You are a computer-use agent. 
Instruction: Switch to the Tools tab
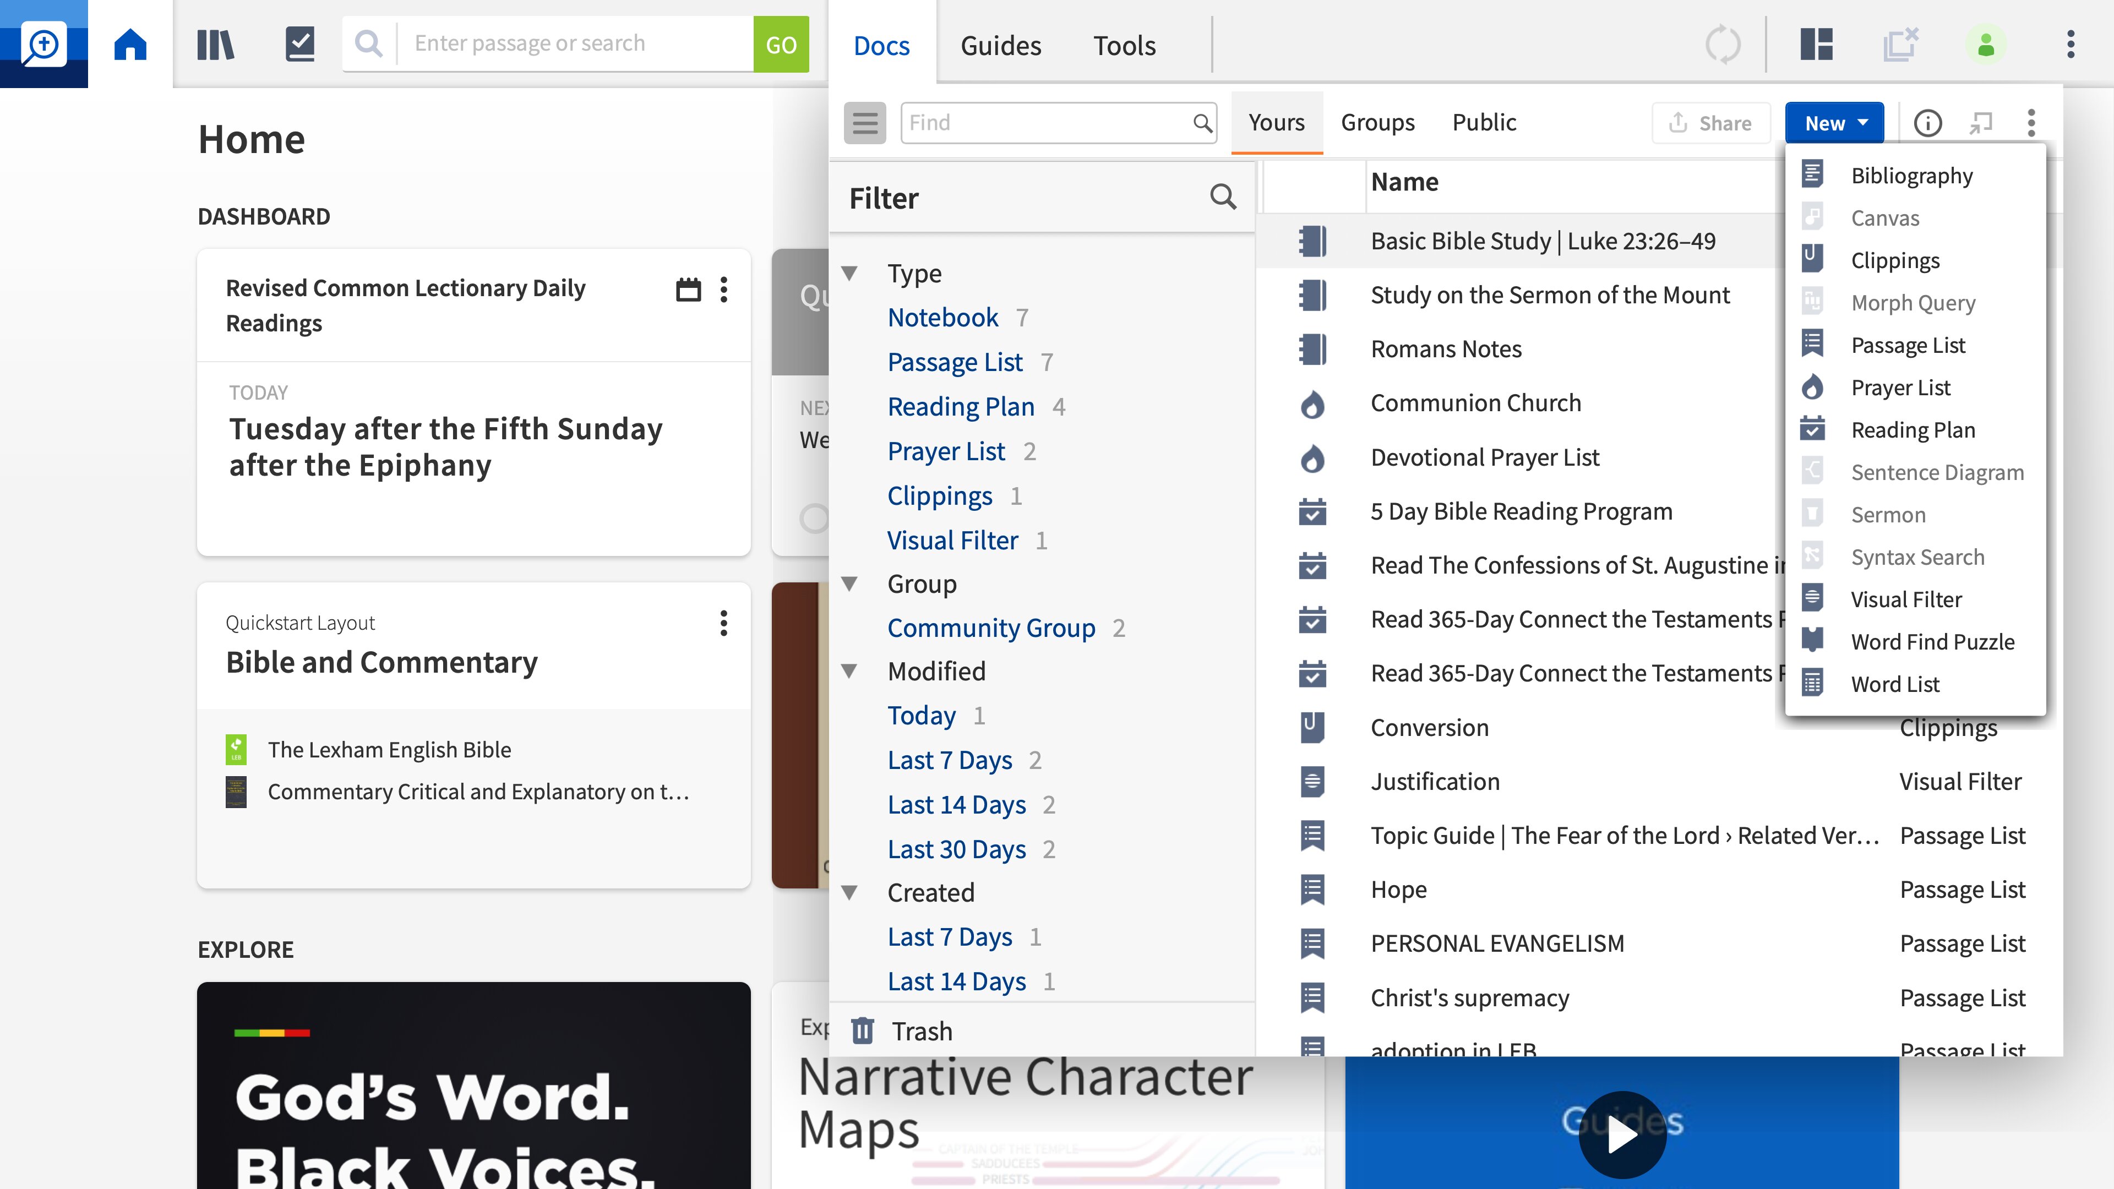[1124, 45]
